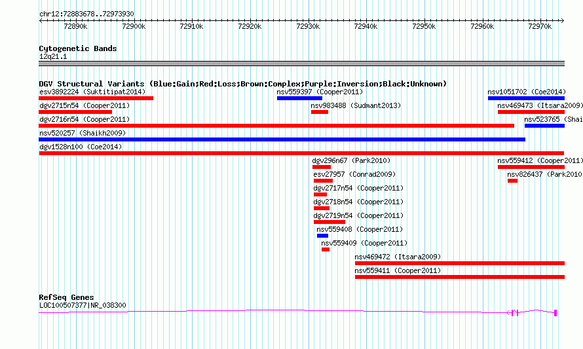The height and width of the screenshot is (349, 583).
Task: Open dgv296n67 (Park2010) variant label
Action: click(351, 160)
